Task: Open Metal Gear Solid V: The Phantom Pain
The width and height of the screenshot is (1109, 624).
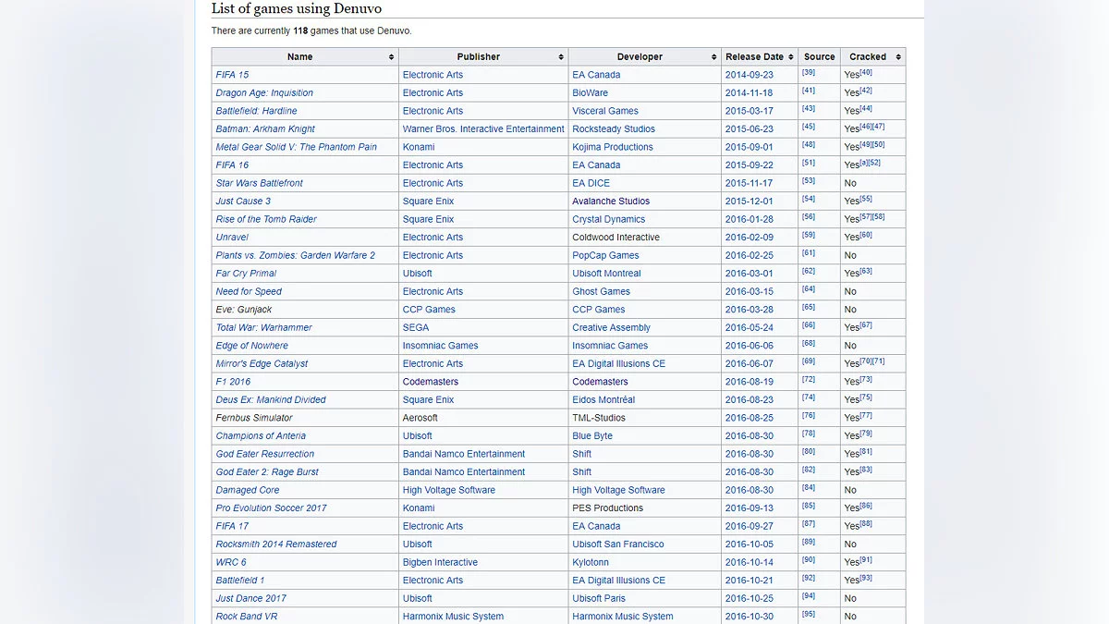Action: [296, 147]
